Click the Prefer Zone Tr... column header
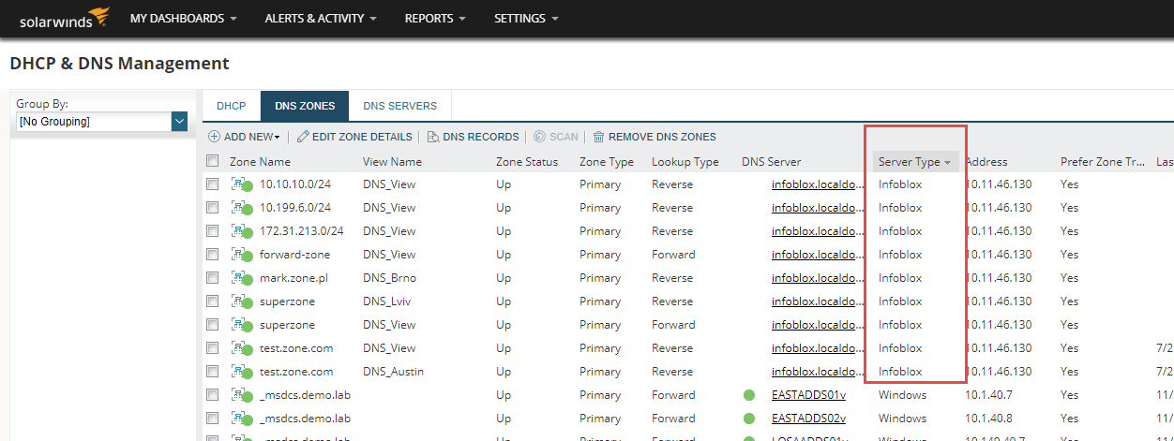The height and width of the screenshot is (441, 1174). coord(1103,162)
